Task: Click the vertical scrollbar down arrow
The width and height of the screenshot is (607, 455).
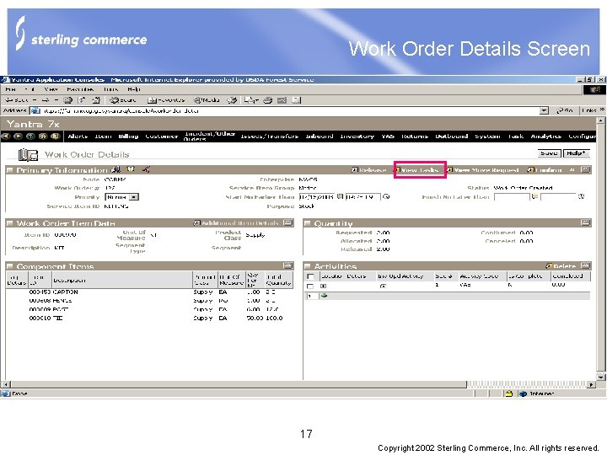Action: click(600, 377)
